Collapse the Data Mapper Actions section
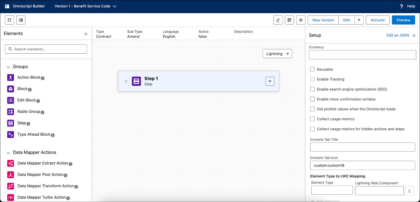This screenshot has height=202, width=420. click(x=8, y=153)
